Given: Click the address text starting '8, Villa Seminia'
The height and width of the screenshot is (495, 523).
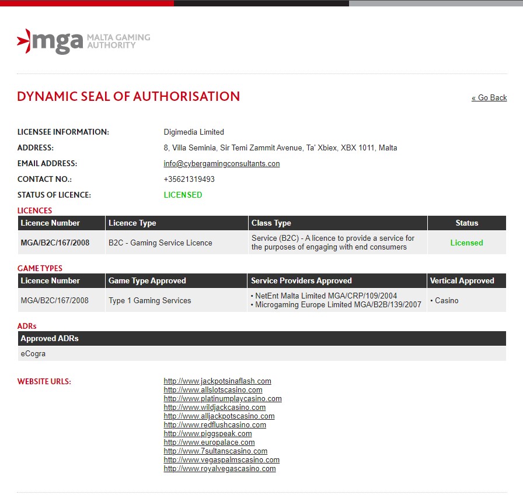Looking at the screenshot, I should (280, 148).
